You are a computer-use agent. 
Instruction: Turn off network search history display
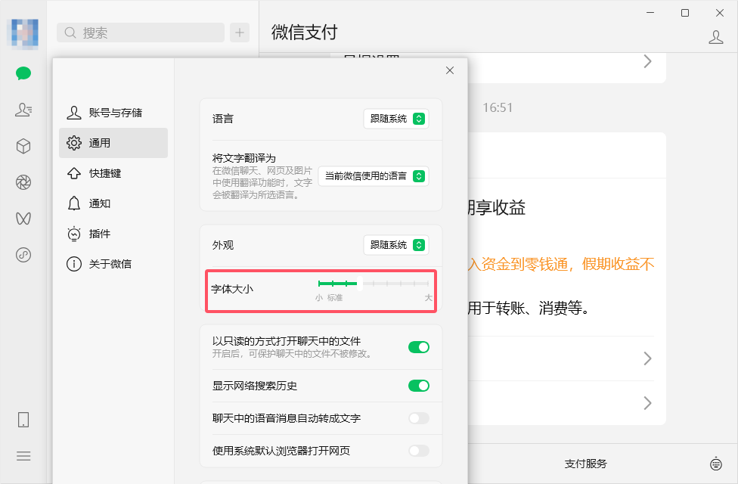418,386
